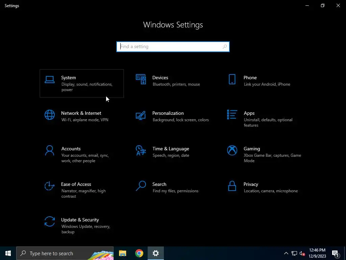Image resolution: width=346 pixels, height=260 pixels.
Task: Open Update & Security category title
Action: (x=80, y=220)
